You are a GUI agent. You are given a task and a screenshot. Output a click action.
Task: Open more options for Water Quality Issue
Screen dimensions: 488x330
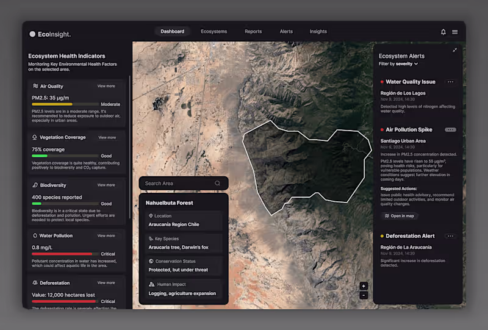tap(450, 82)
